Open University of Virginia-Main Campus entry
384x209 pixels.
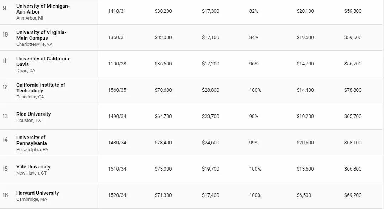pos(41,35)
